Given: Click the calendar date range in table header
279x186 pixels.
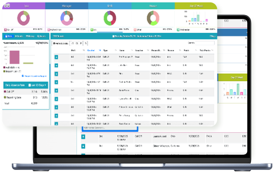Looking at the screenshot, I should click(x=137, y=36).
